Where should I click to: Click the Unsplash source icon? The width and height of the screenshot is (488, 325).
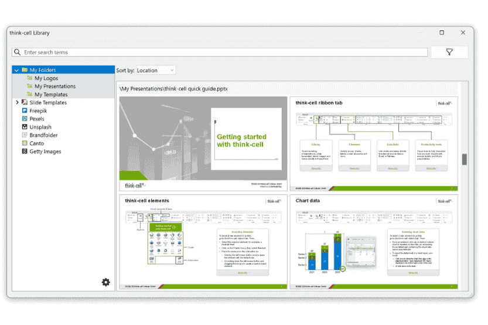pos(25,127)
